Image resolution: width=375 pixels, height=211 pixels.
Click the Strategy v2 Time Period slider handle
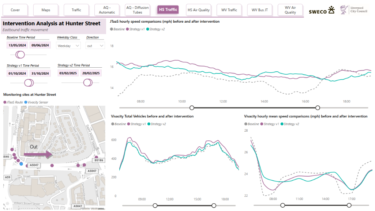88,83
